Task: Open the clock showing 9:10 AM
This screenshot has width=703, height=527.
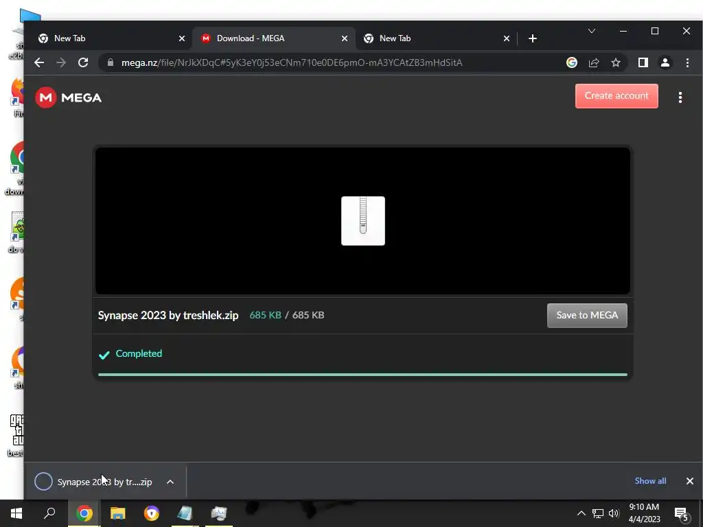Action: (x=644, y=513)
